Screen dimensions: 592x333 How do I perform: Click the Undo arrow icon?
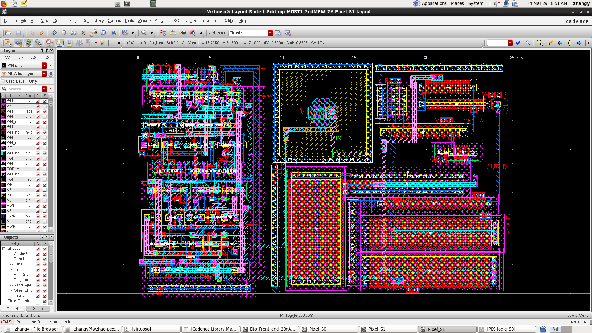click(32, 33)
